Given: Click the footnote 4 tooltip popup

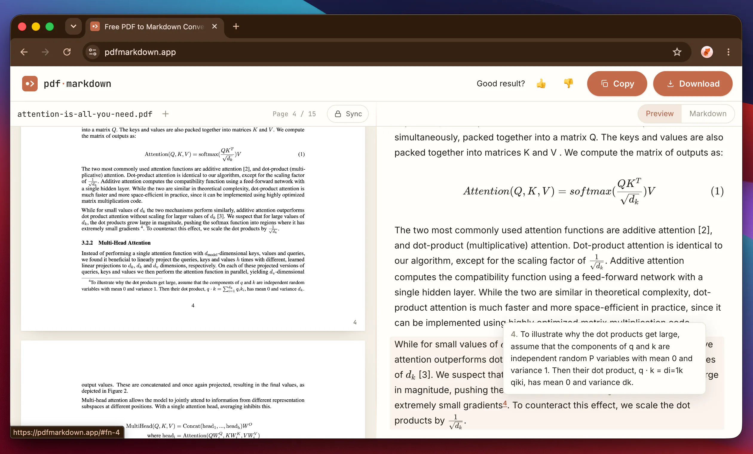Looking at the screenshot, I should click(604, 358).
